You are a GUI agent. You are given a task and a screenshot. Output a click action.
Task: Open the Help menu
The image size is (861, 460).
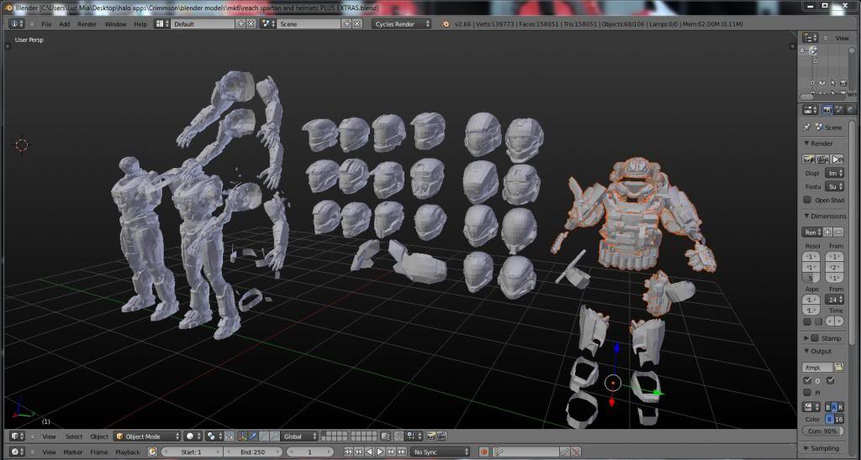(x=140, y=24)
